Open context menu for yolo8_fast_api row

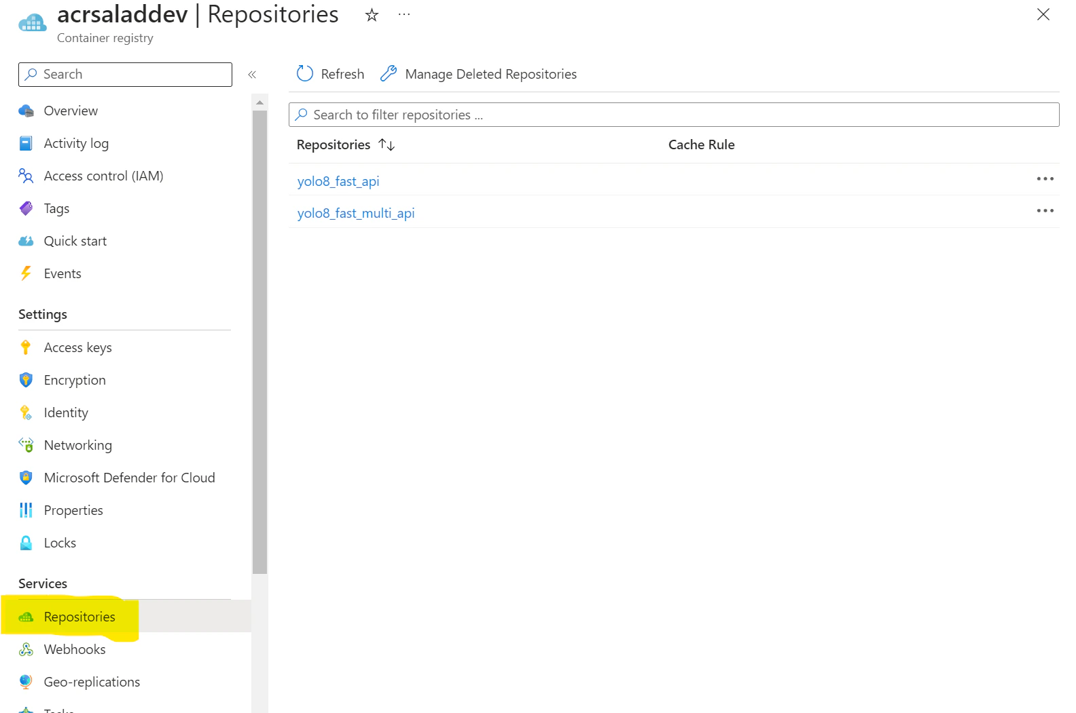[1045, 179]
